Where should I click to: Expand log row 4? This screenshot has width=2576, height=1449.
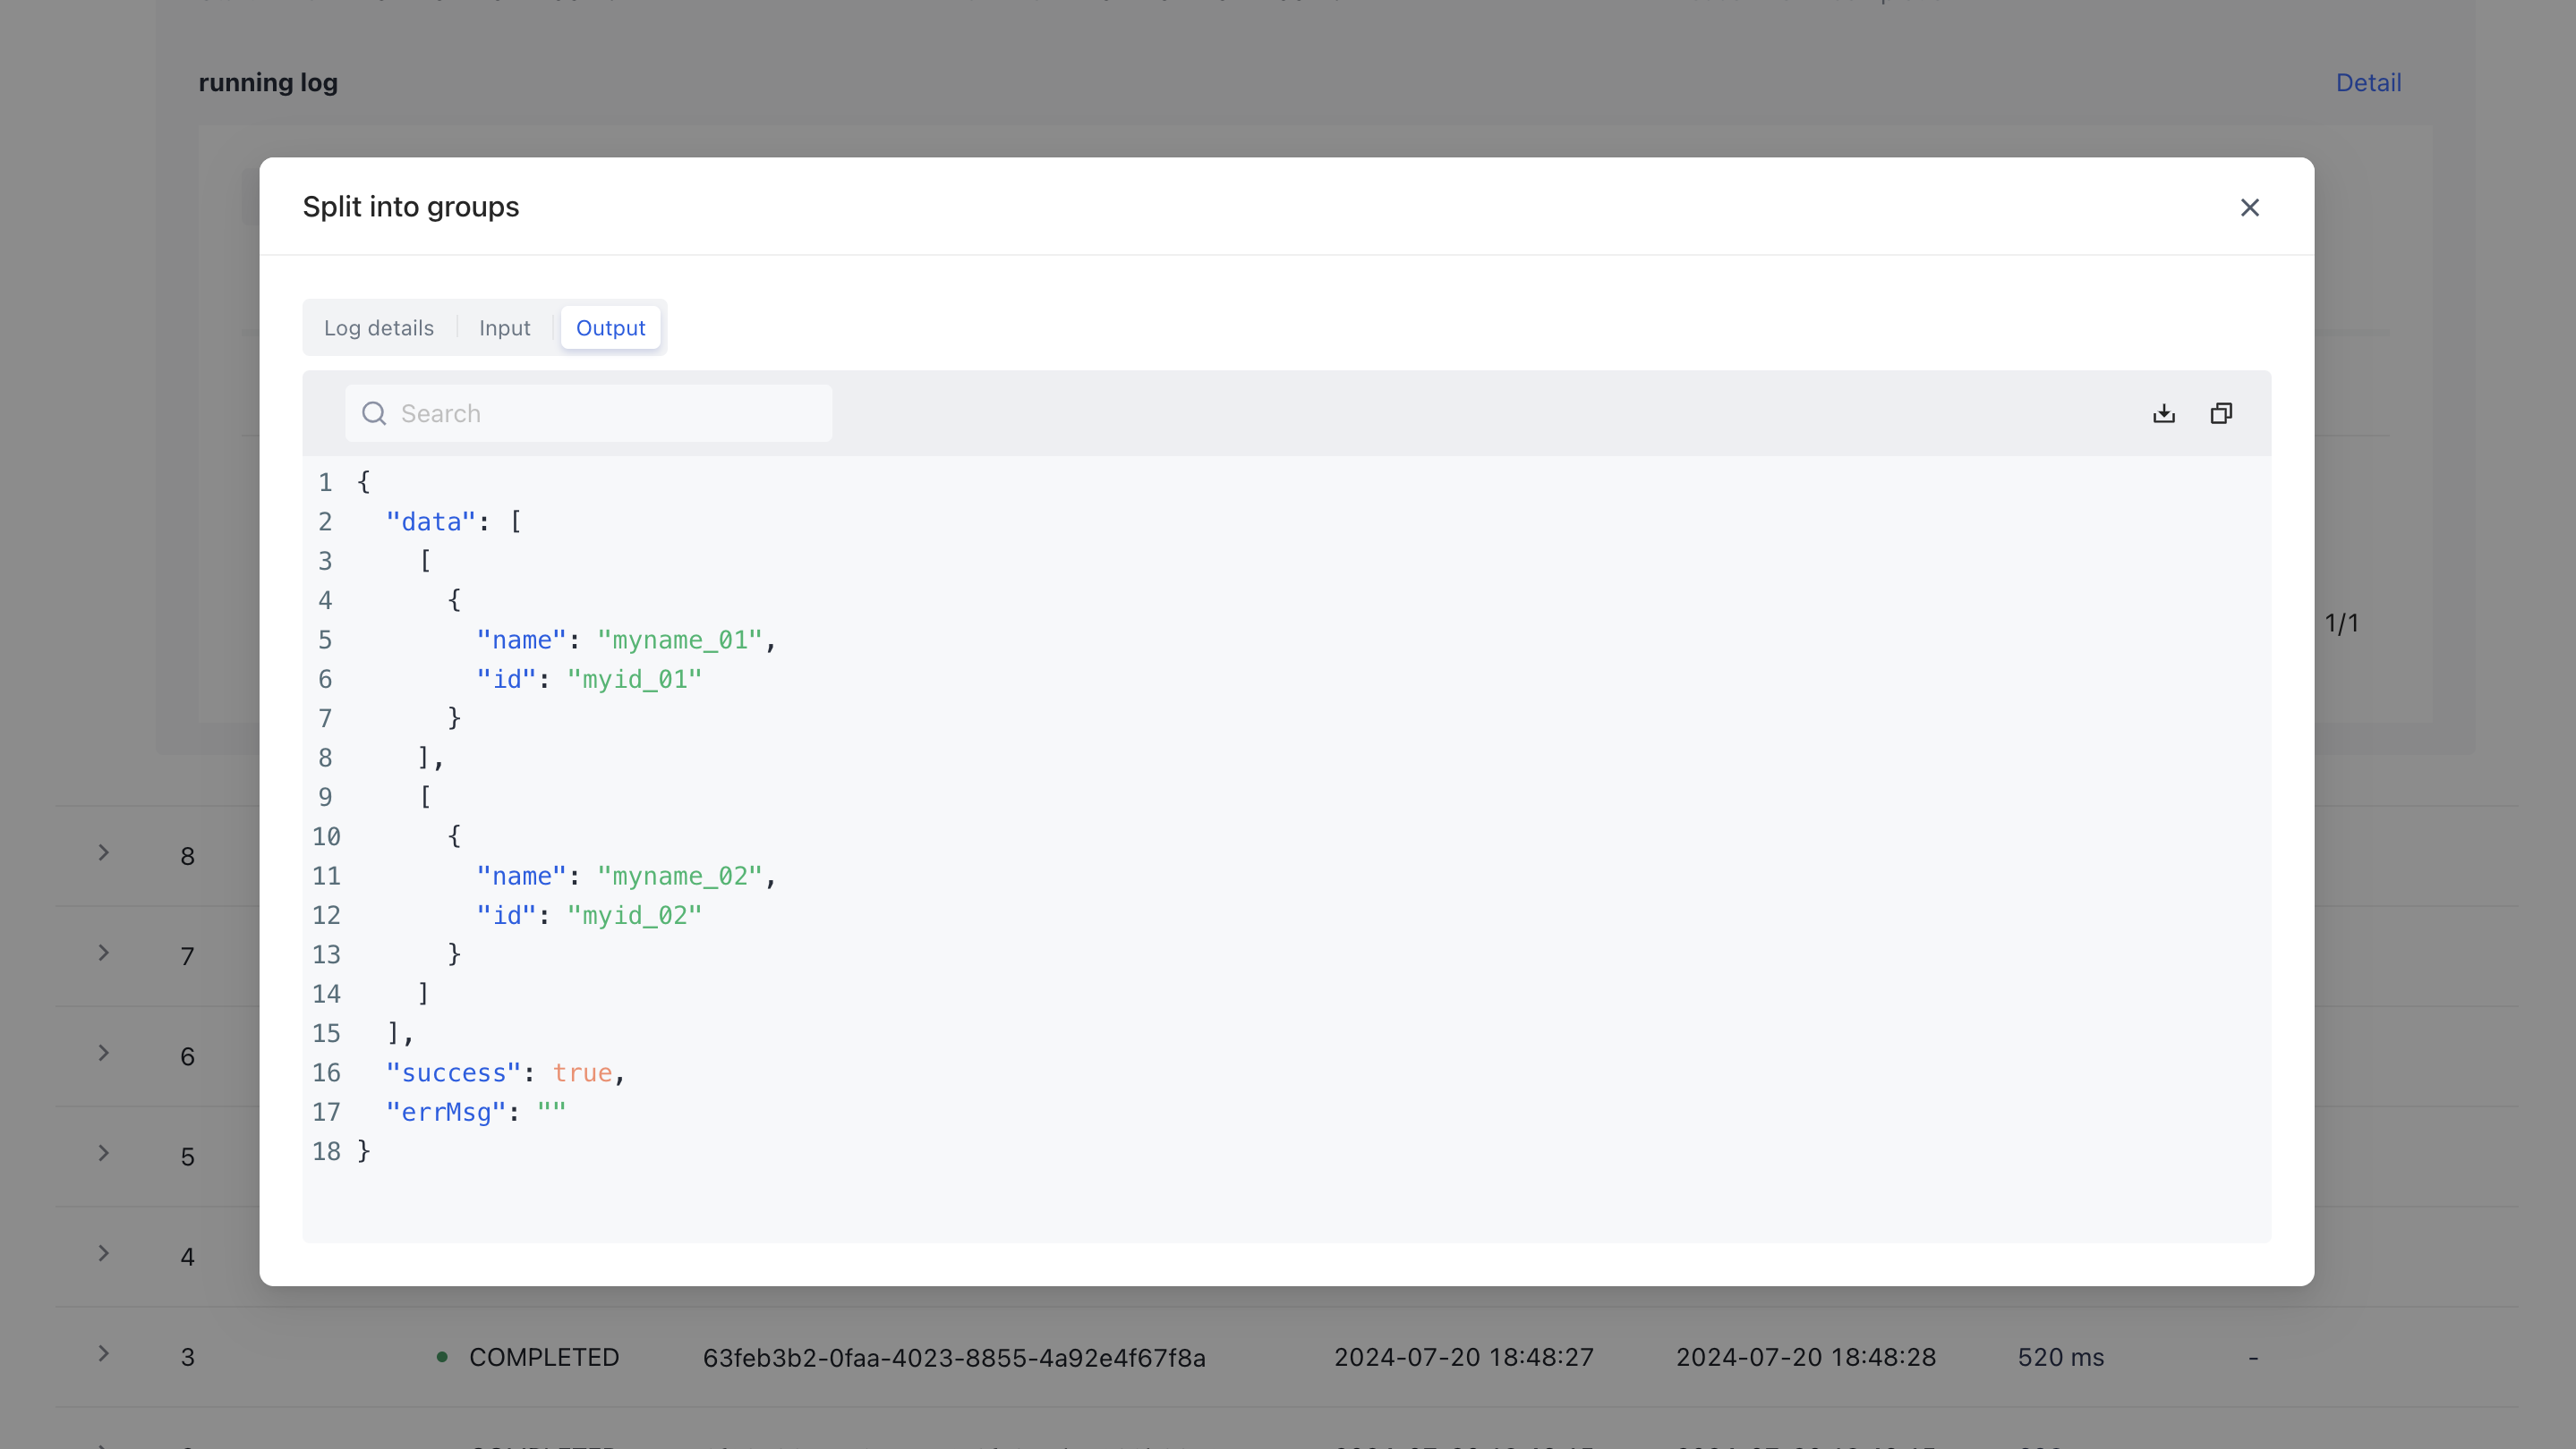click(103, 1253)
